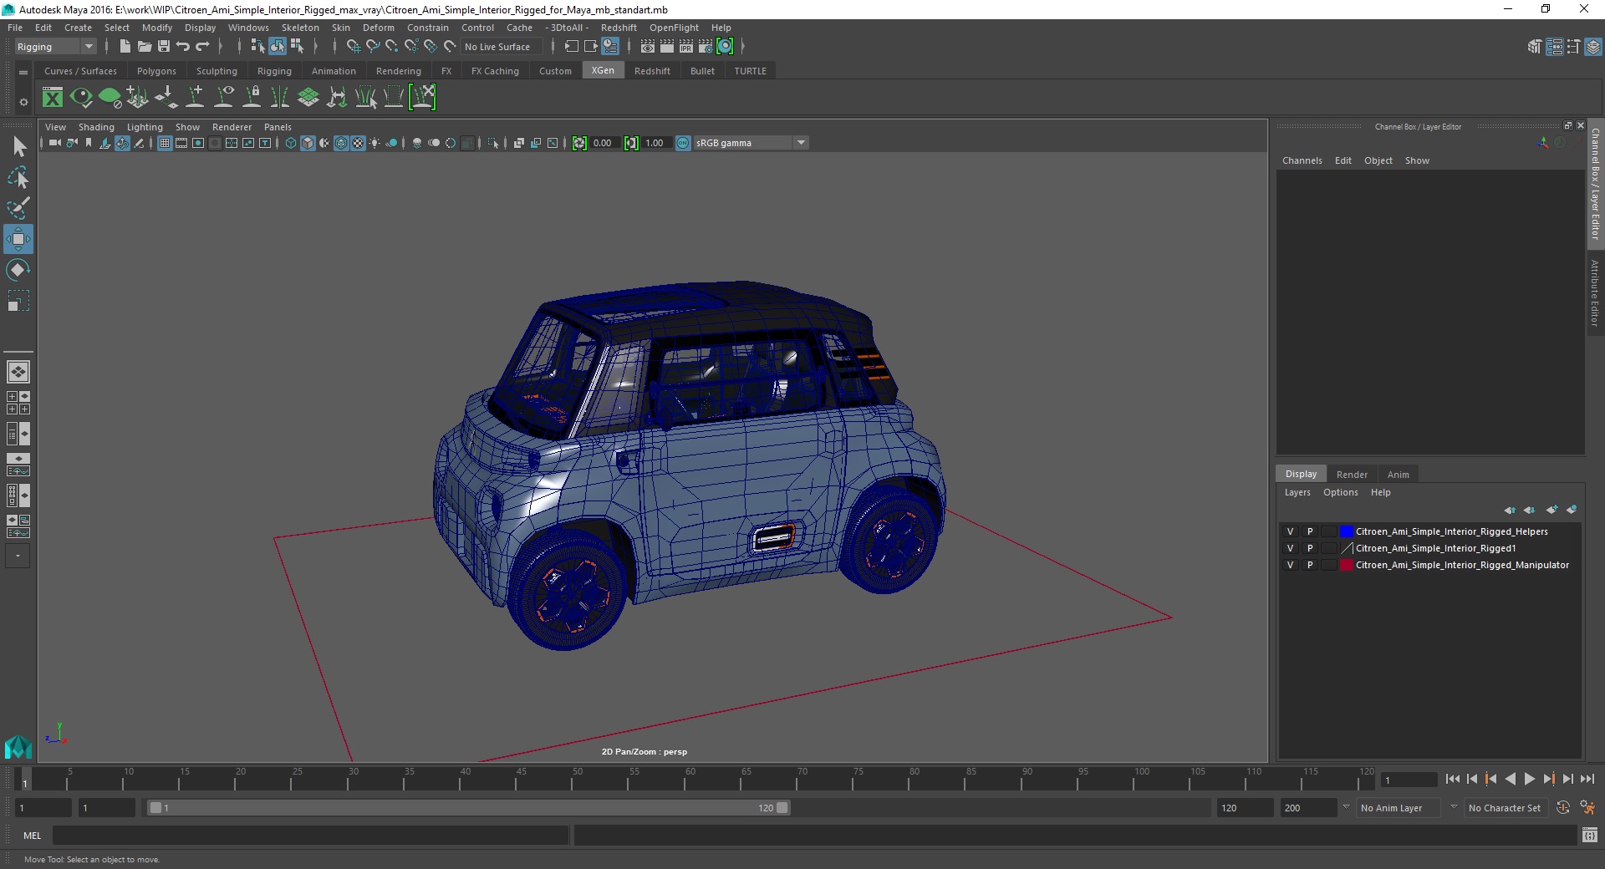Image resolution: width=1605 pixels, height=869 pixels.
Task: Open the shelf tab selector menu
Action: coord(23,72)
